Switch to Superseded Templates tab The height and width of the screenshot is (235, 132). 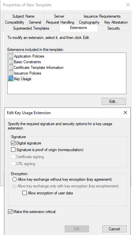(31, 28)
